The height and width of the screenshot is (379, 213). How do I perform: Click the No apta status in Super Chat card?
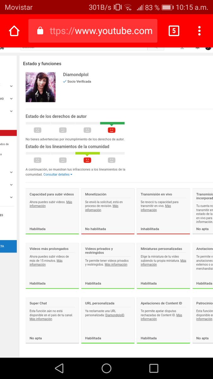[36, 338]
